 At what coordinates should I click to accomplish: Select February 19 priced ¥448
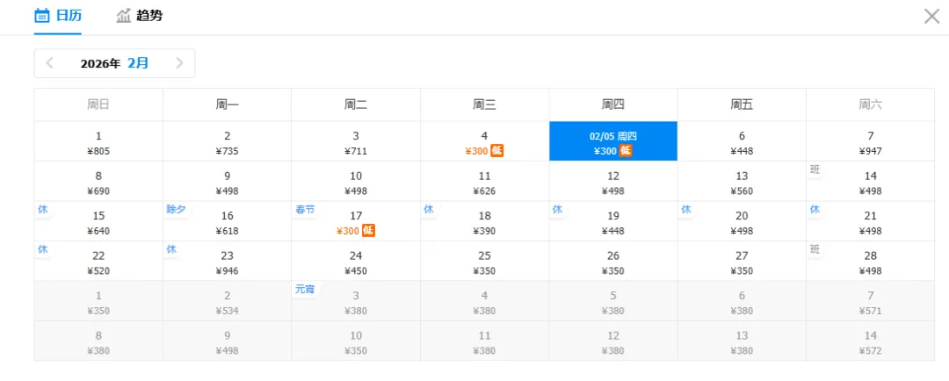[613, 221]
